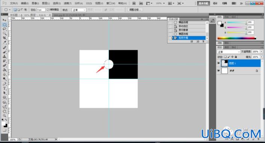Image resolution: width=265 pixels, height=143 pixels.
Task: Click the feather input field
Action: point(41,10)
